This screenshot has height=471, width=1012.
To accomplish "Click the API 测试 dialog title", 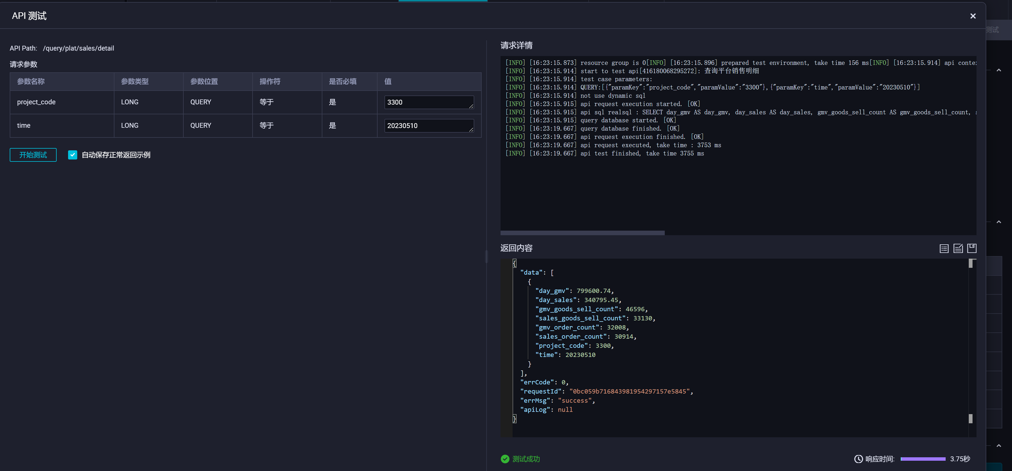I will click(29, 16).
